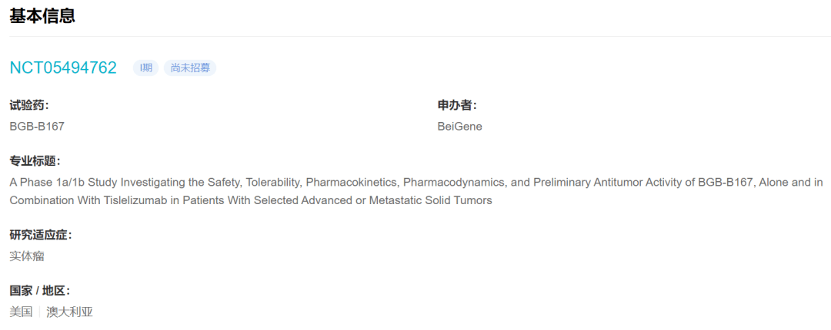Image resolution: width=831 pixels, height=330 pixels.
Task: Click the 专业标题 field label
Action: tap(35, 161)
